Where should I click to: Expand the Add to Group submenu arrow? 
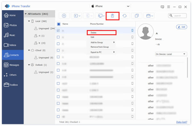coord(114,42)
